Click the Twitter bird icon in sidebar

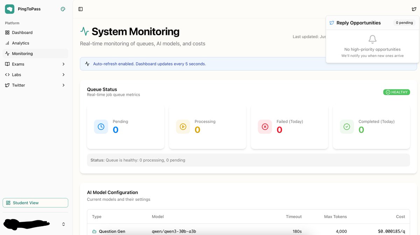click(x=7, y=85)
